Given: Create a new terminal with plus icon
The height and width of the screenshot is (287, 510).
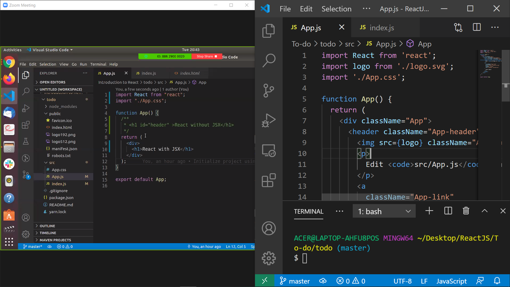Looking at the screenshot, I should (429, 211).
